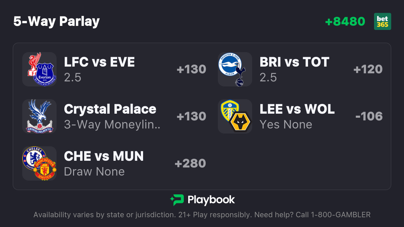Open the BRI vs TOT match title

pos(294,62)
